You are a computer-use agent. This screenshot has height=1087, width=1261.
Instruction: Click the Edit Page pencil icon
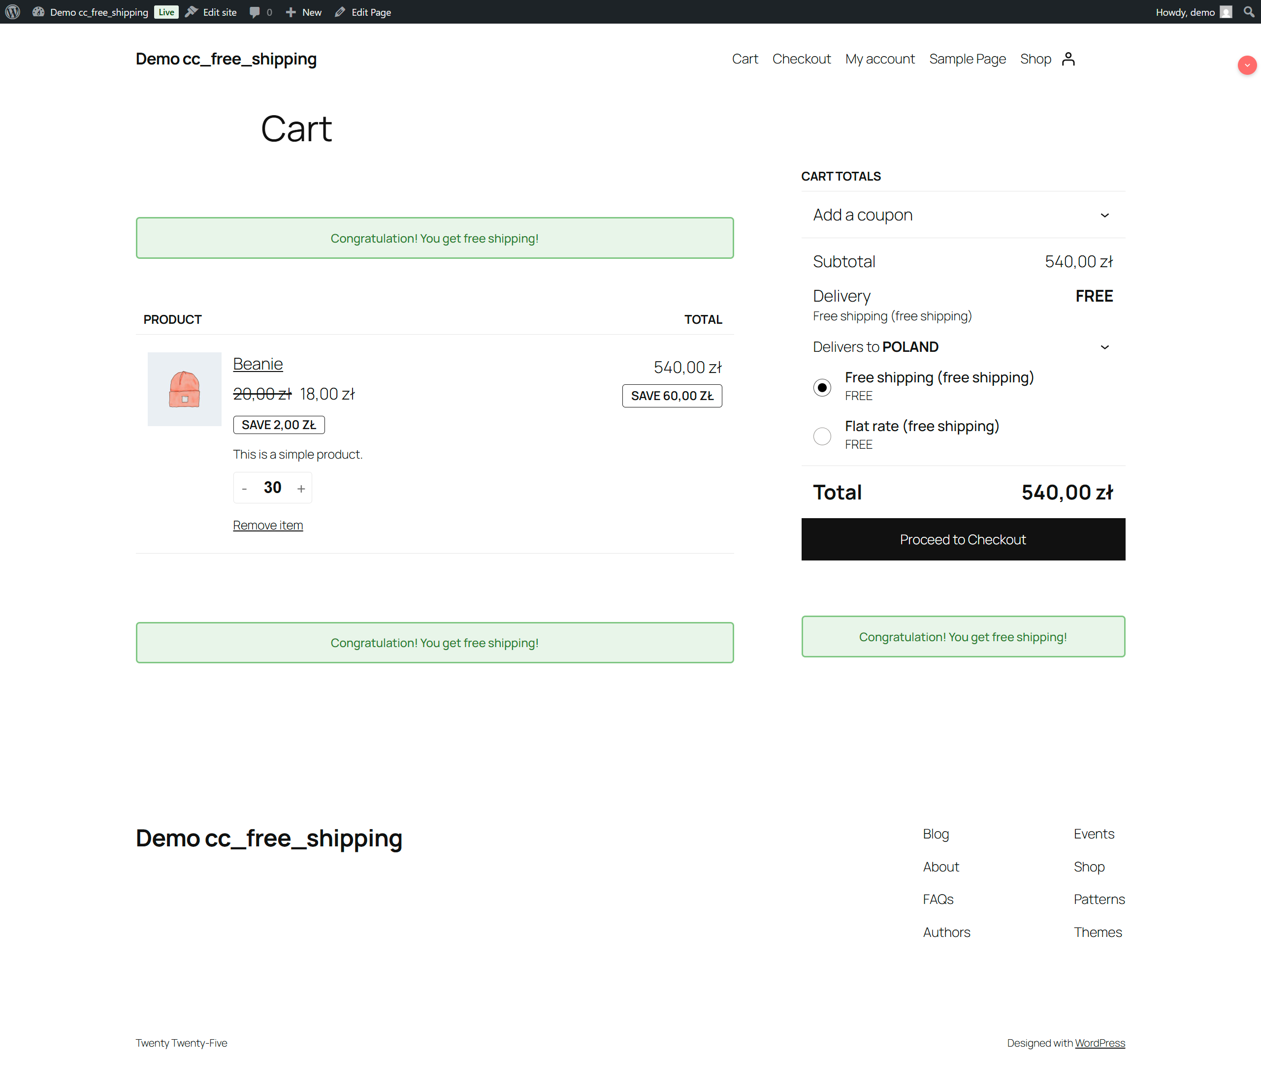(340, 12)
